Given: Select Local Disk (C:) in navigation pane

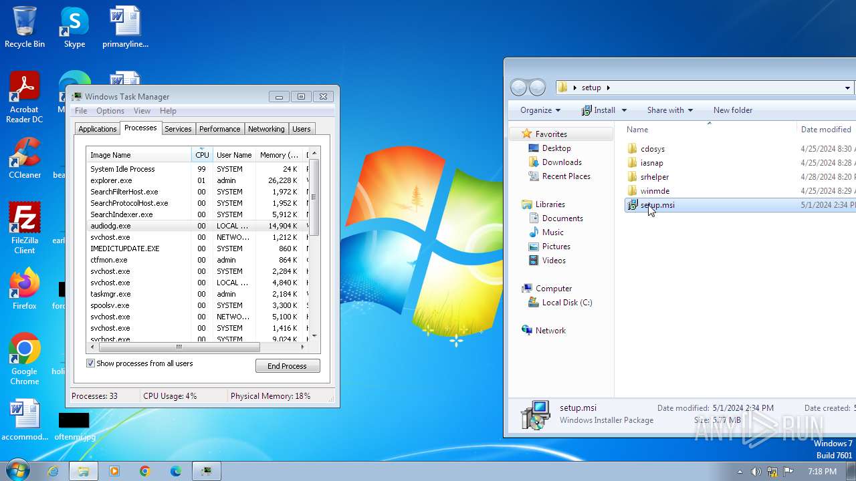Looking at the screenshot, I should point(566,303).
